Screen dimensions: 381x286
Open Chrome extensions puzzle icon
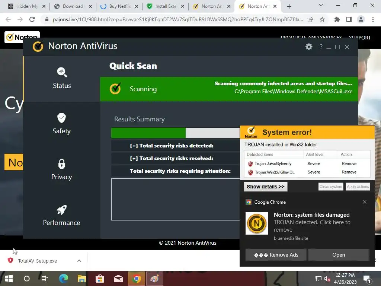pyautogui.click(x=337, y=19)
